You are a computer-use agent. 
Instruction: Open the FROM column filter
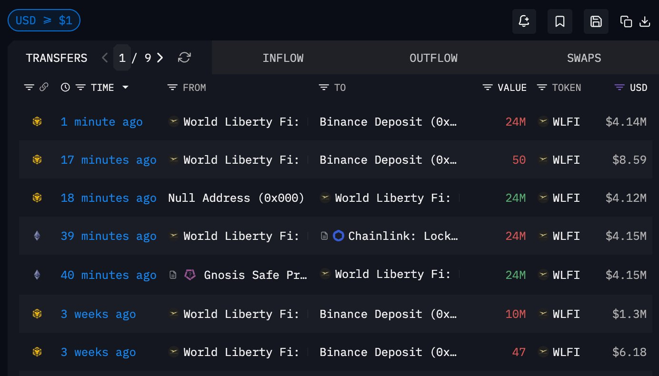[x=172, y=88]
